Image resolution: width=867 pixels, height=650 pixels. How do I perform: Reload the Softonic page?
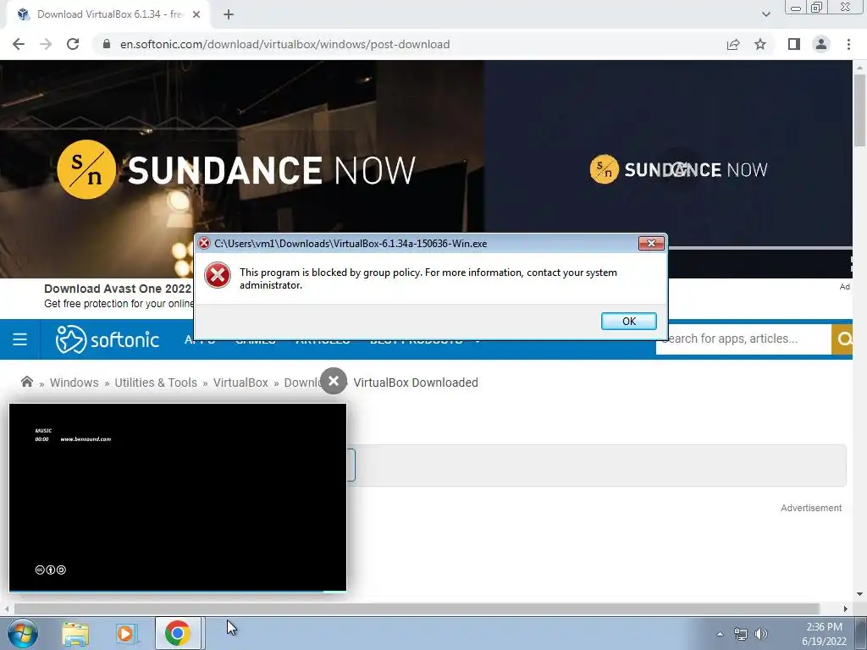[x=73, y=44]
